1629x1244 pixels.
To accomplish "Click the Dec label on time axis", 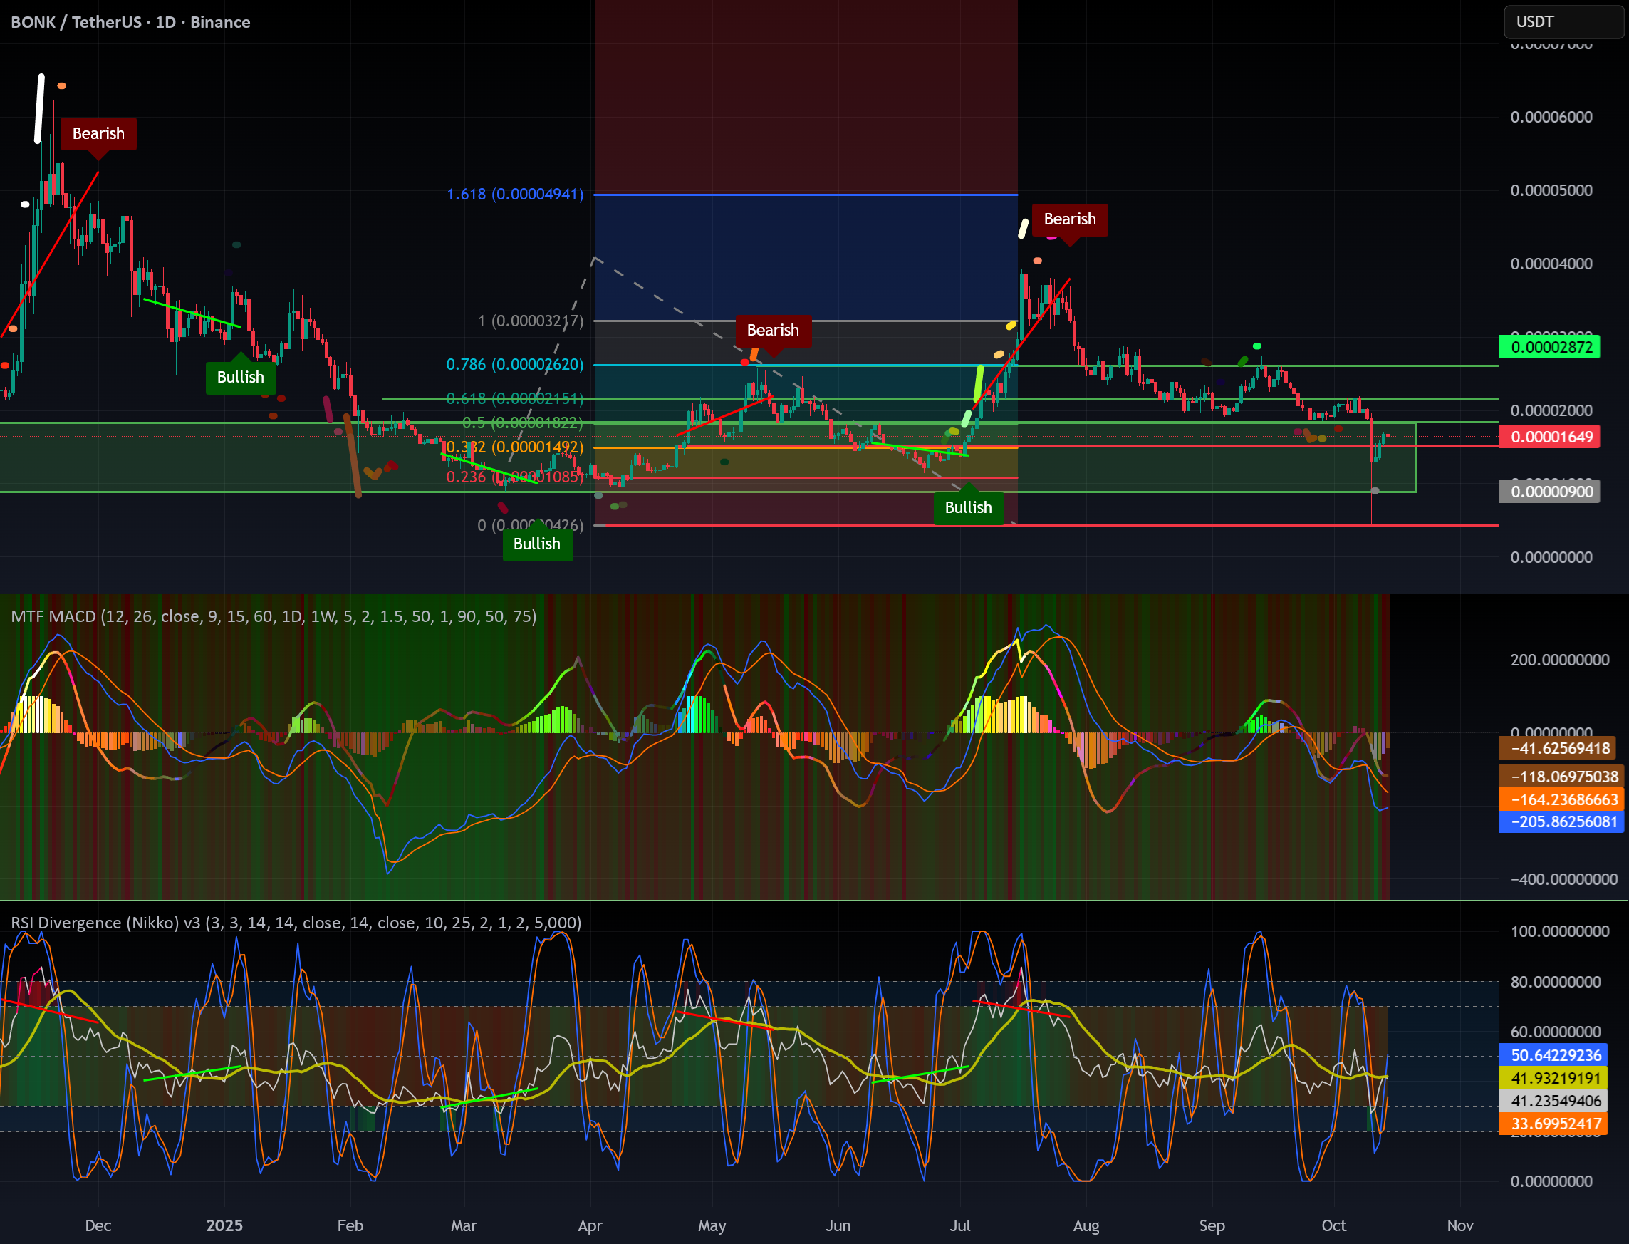I will point(98,1225).
